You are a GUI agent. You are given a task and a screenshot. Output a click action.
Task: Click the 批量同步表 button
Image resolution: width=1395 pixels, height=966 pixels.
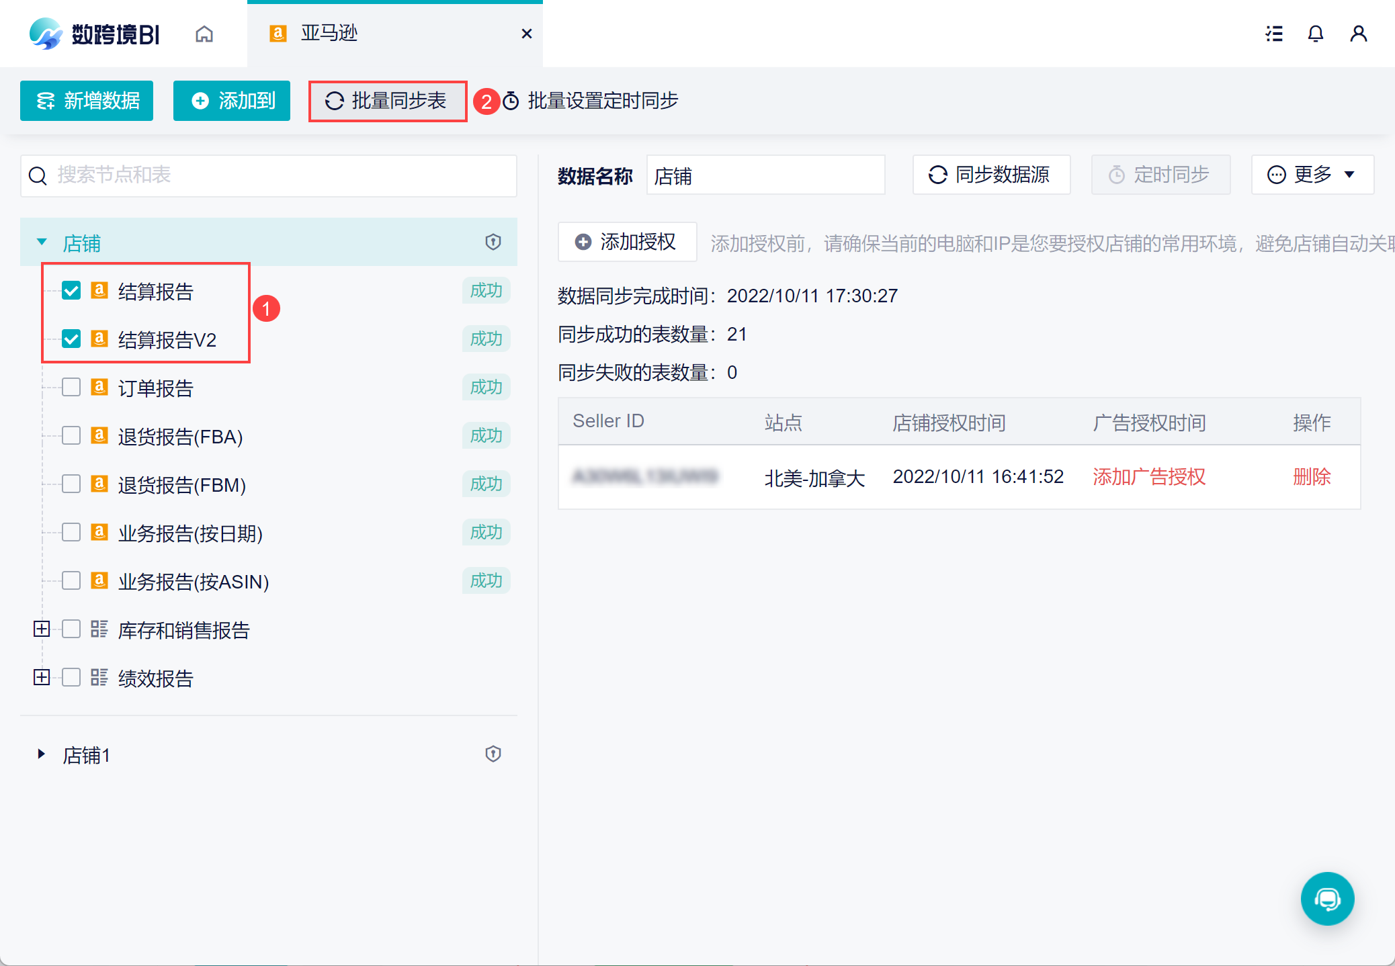tap(388, 101)
